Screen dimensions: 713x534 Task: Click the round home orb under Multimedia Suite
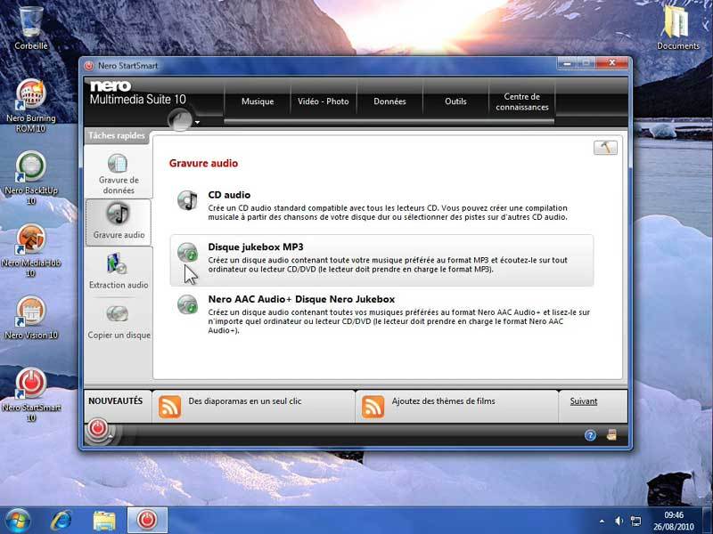(180, 120)
